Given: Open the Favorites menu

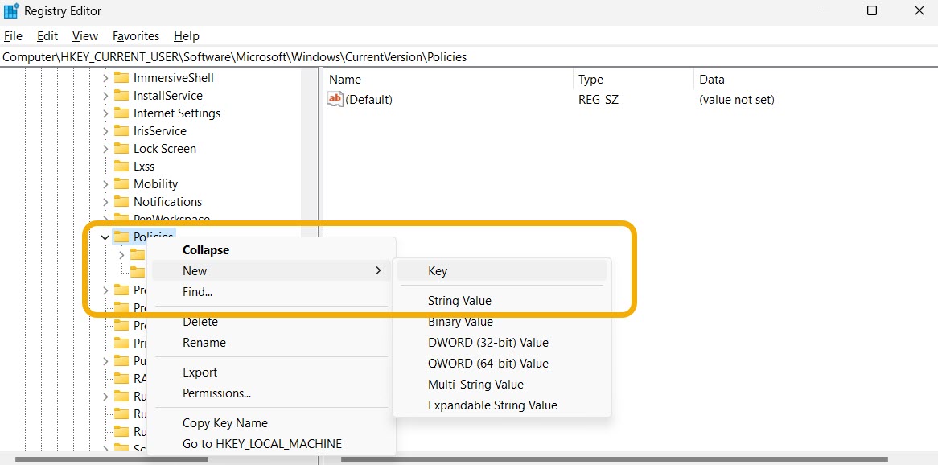Looking at the screenshot, I should (135, 35).
